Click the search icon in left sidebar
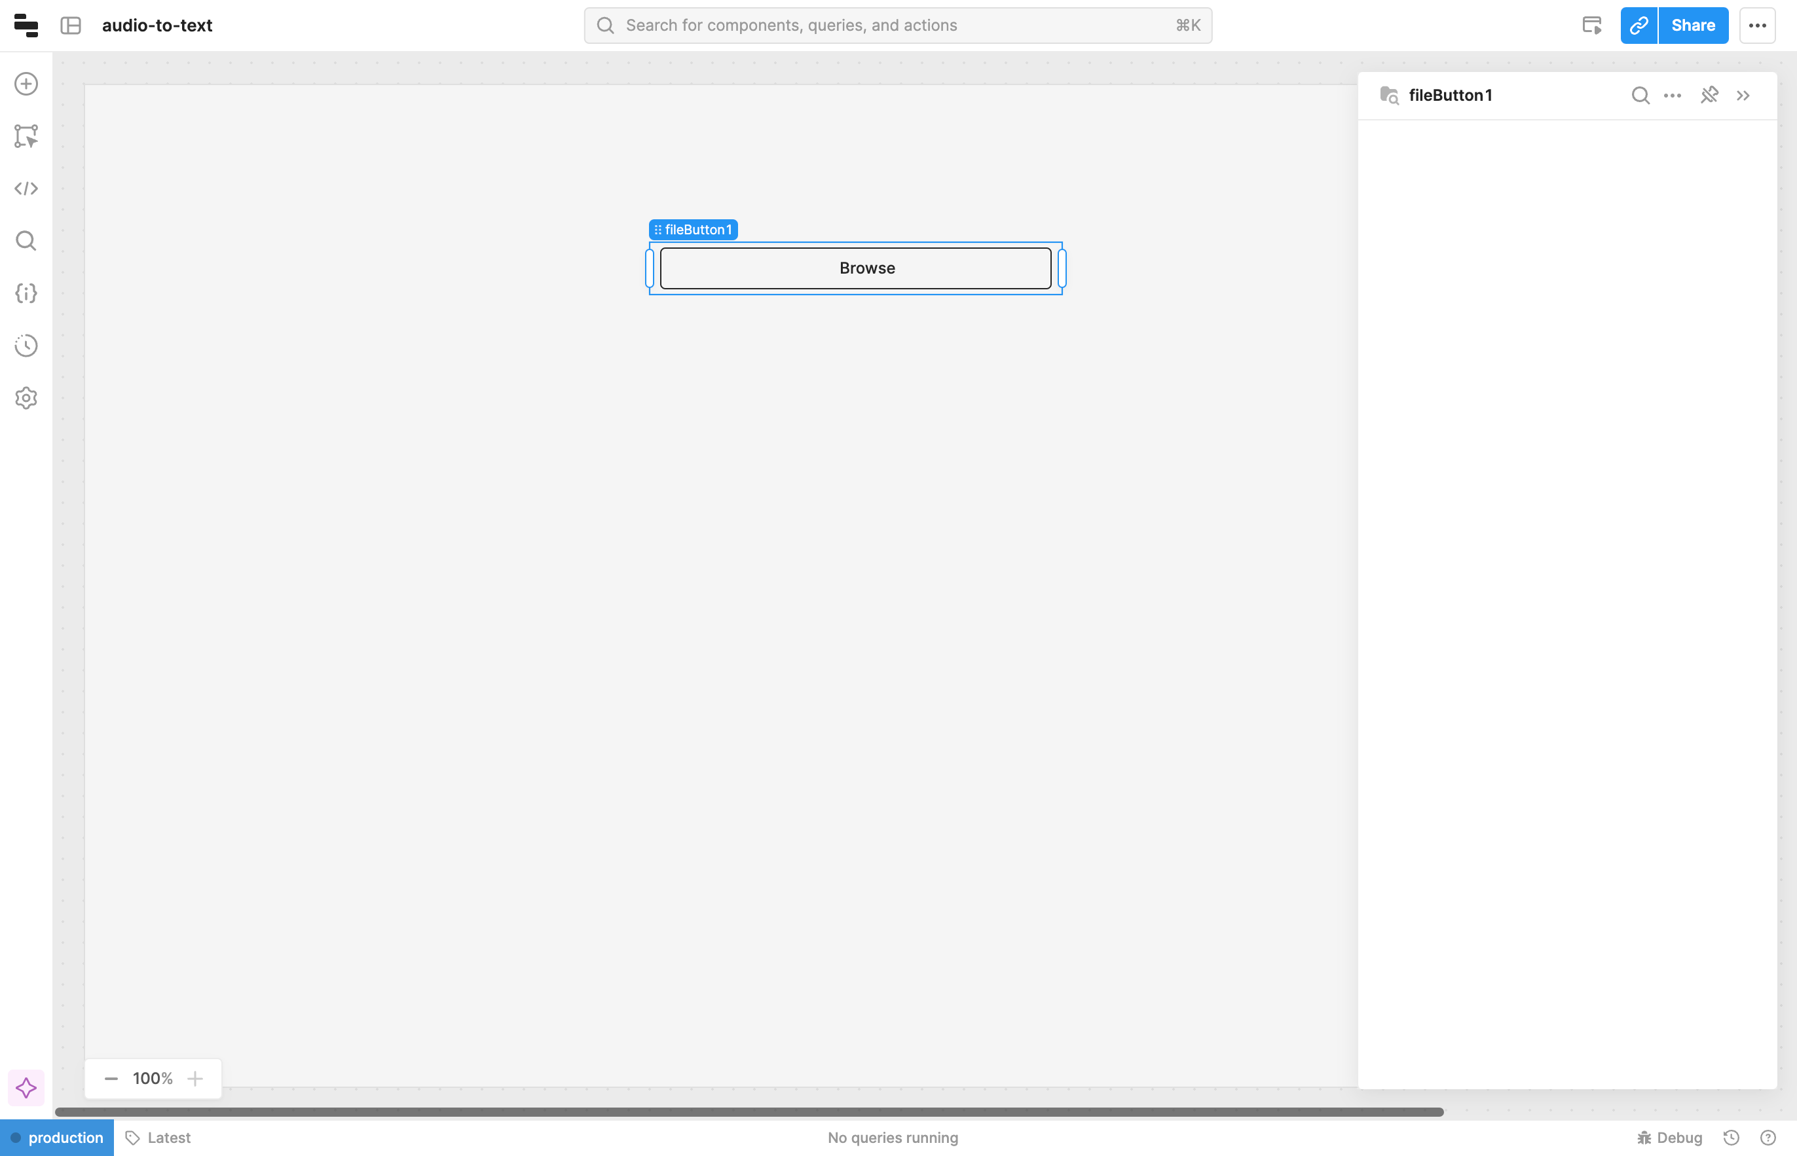Viewport: 1797px width, 1156px height. pyautogui.click(x=26, y=241)
